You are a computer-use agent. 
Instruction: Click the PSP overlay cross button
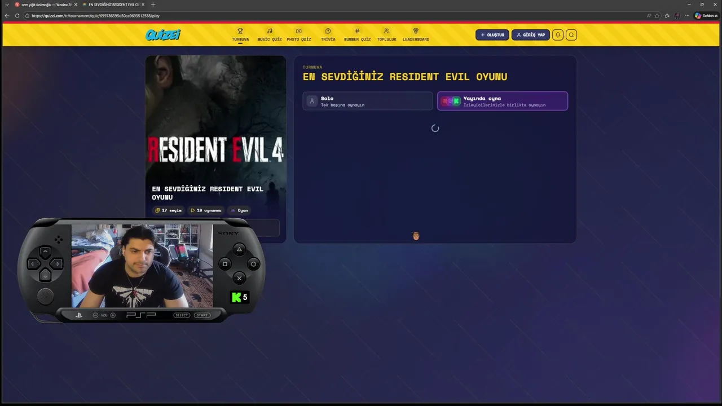click(x=239, y=278)
